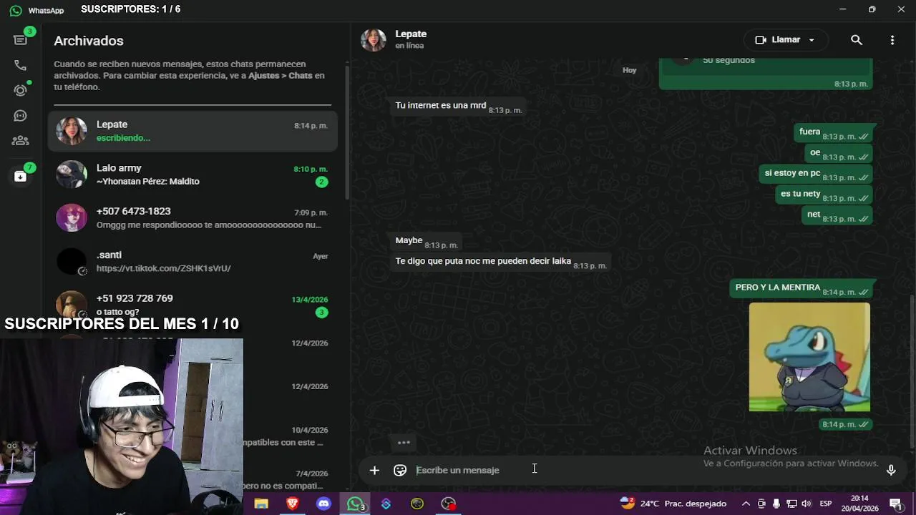The image size is (916, 515).
Task: Open the +507 6473-1823 chat
Action: pos(193,218)
